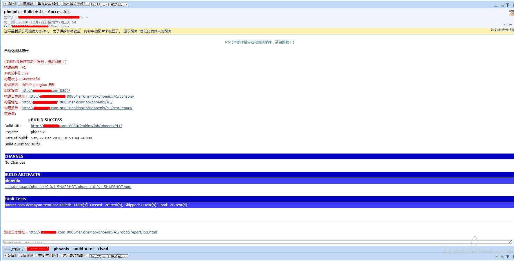Click the sender's avatar thumbnail

(511, 13)
